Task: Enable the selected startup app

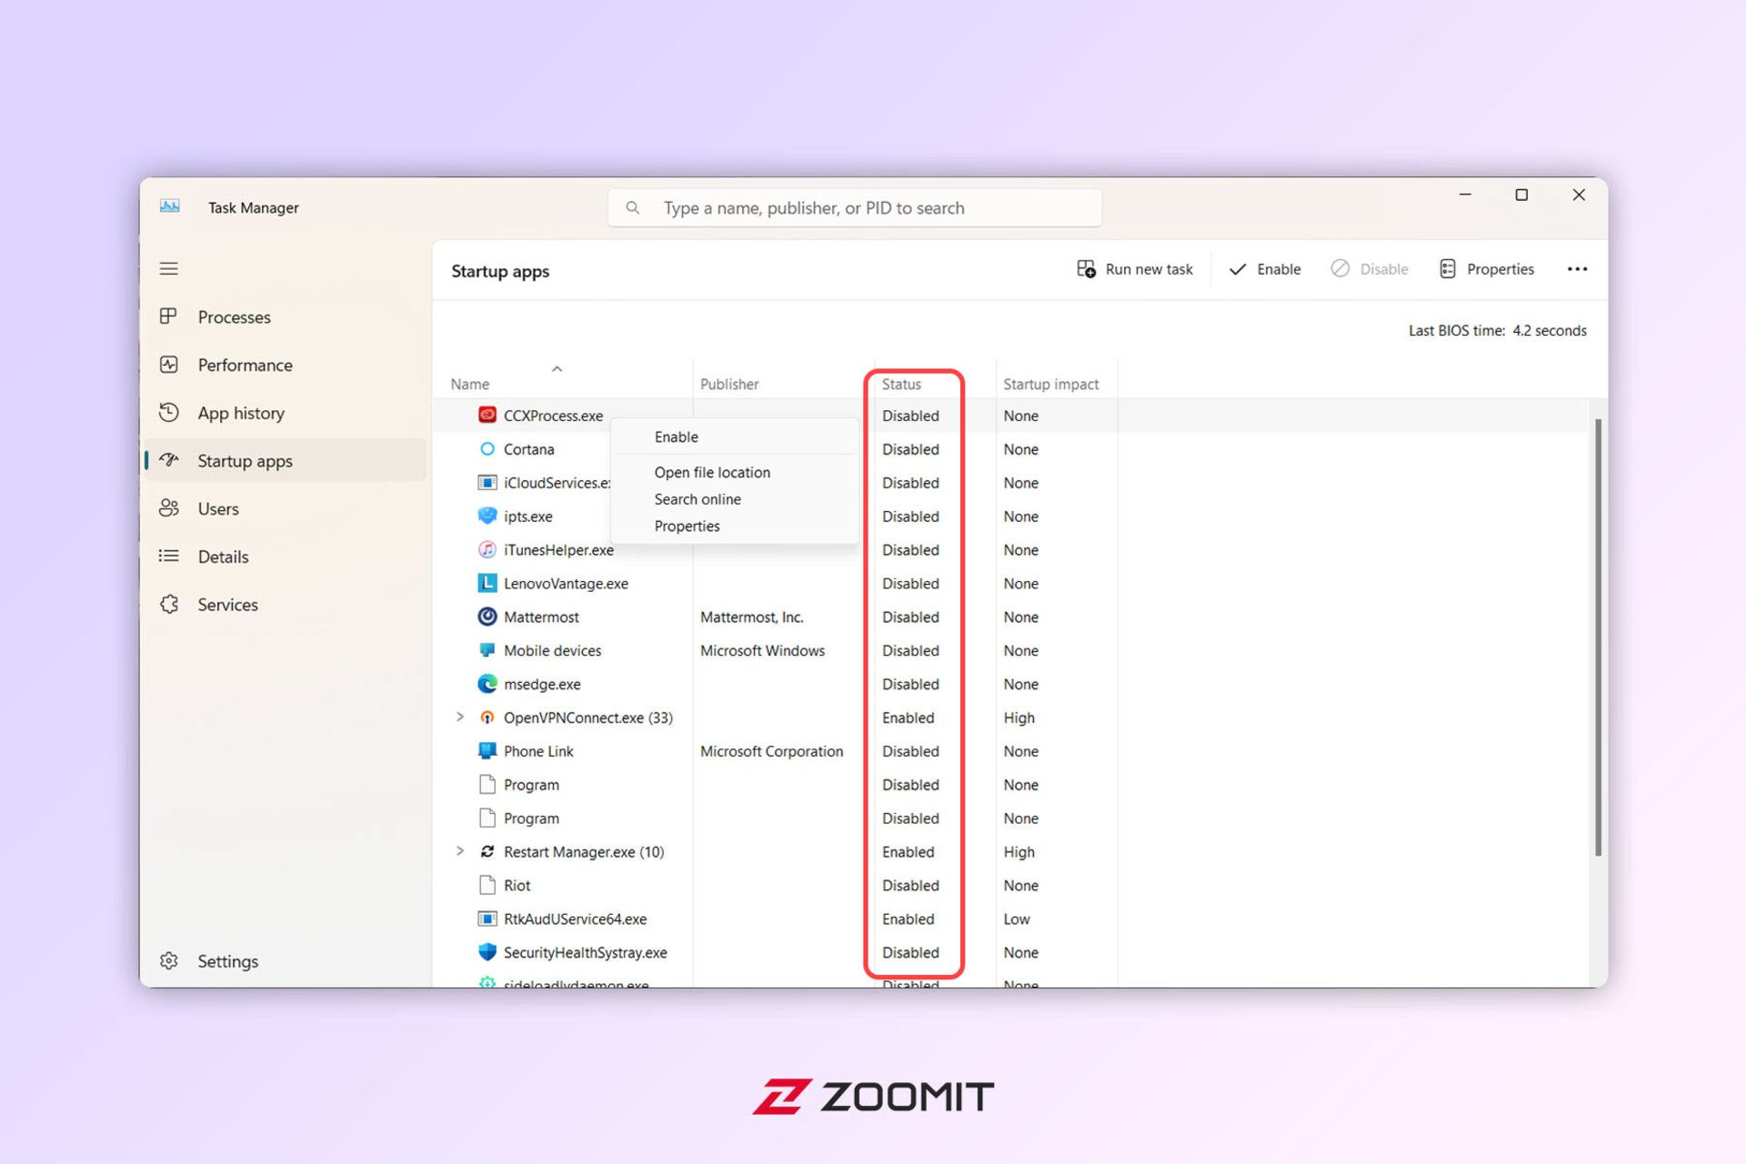Action: click(677, 436)
